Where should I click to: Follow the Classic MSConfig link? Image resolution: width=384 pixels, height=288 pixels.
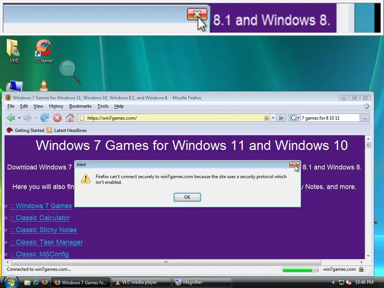point(40,254)
